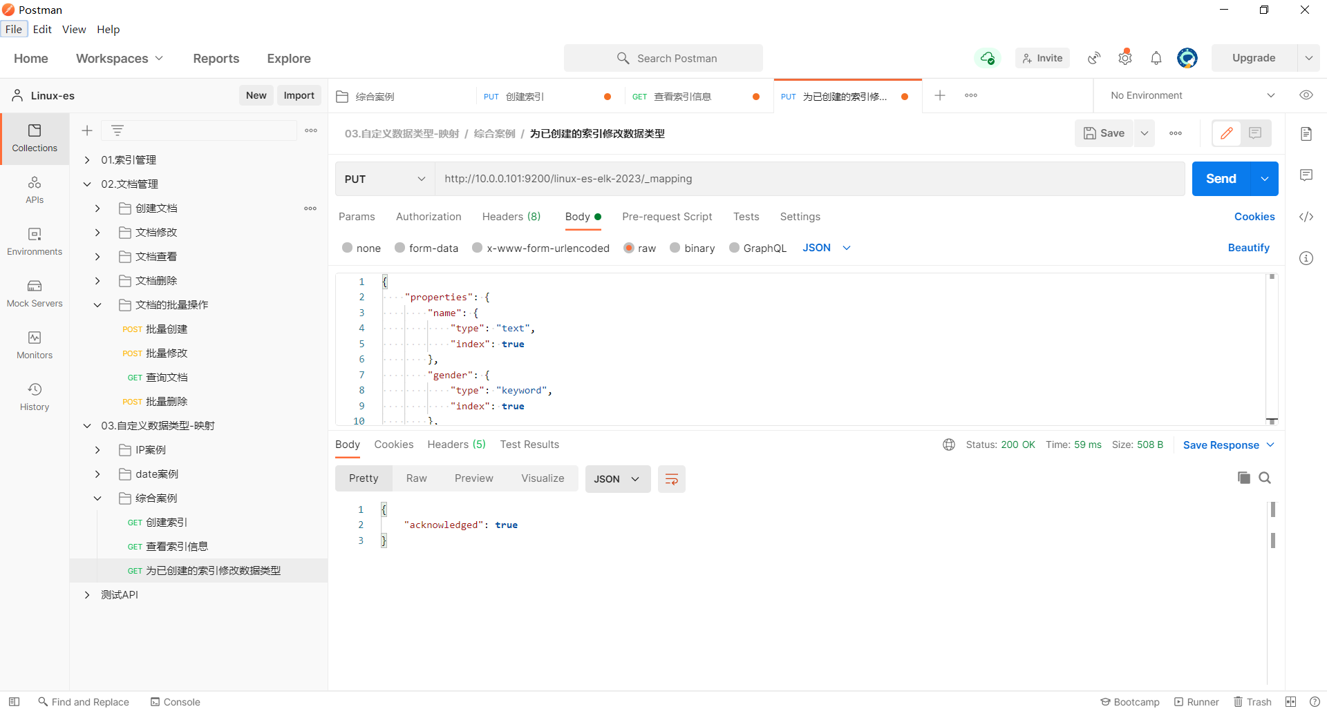Open the settings gear icon

(1125, 58)
